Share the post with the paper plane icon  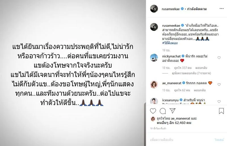[x=173, y=111]
